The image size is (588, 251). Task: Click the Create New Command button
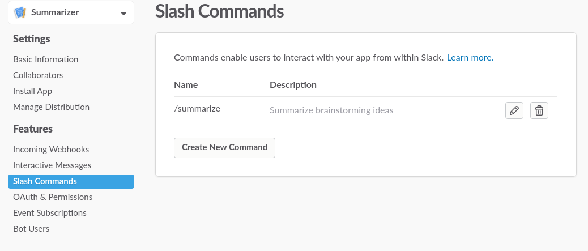point(225,147)
